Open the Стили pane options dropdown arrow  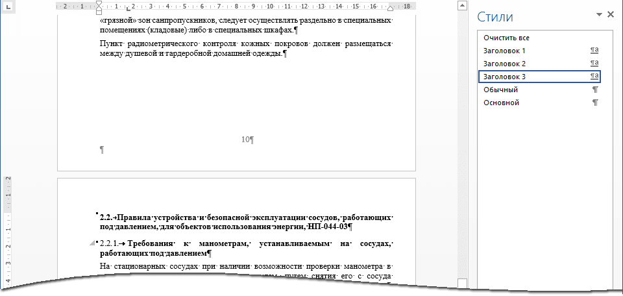[598, 15]
